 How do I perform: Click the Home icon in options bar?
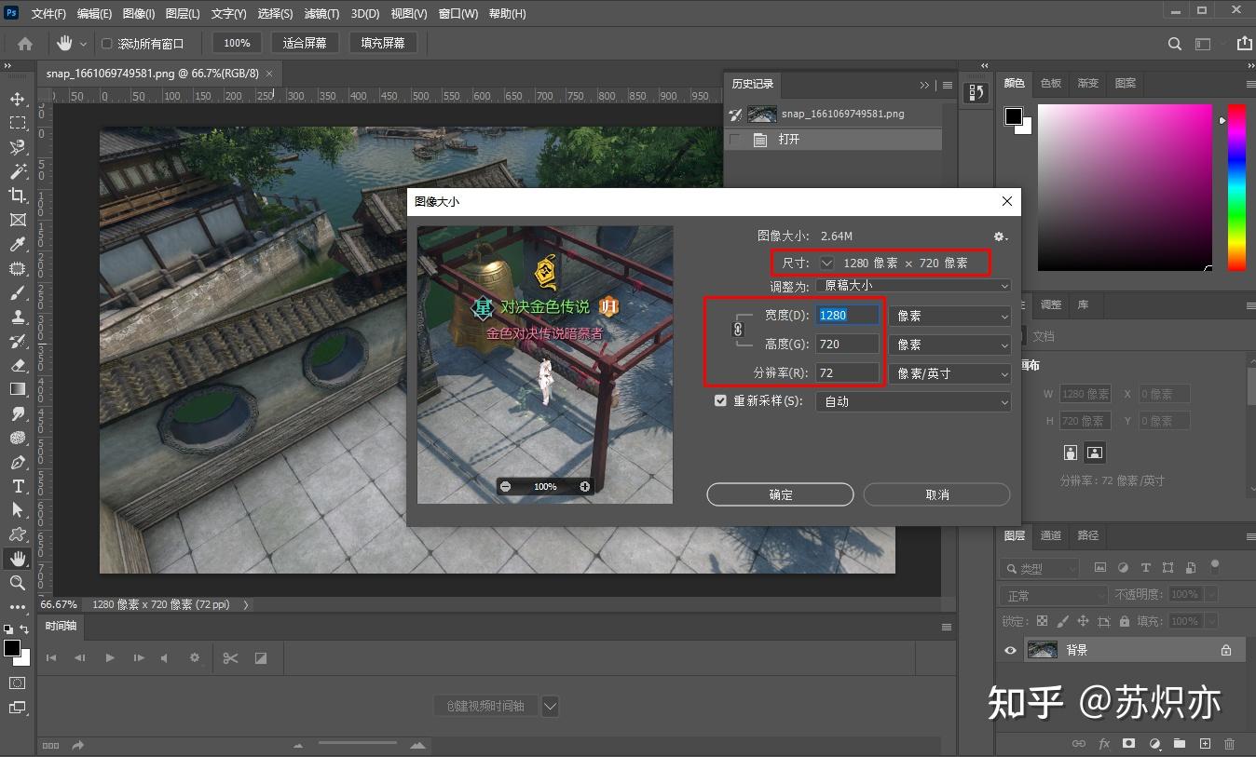(25, 43)
